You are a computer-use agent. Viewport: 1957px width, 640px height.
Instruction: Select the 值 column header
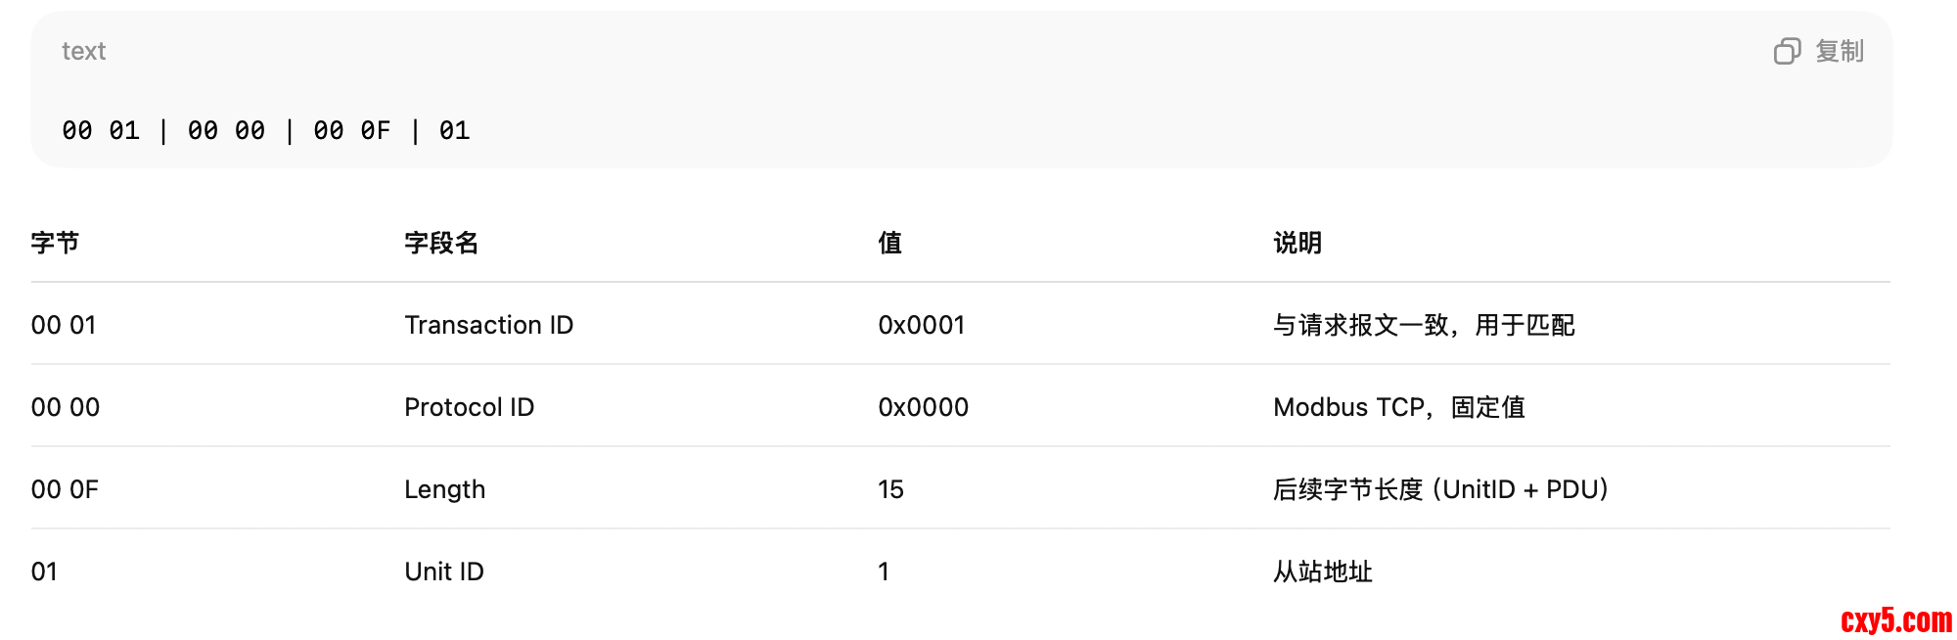(x=889, y=243)
